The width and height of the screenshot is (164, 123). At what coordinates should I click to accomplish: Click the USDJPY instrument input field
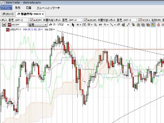(17, 25)
